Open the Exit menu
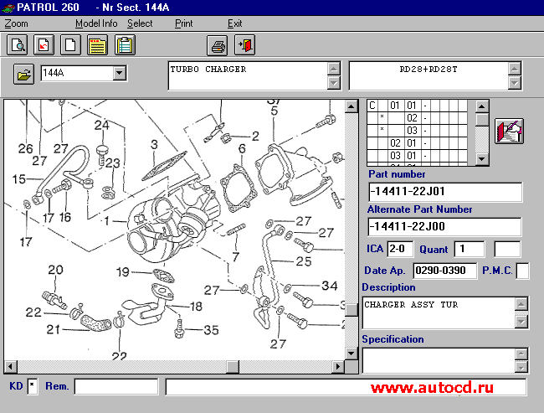Viewport: 544px width, 413px height. pyautogui.click(x=235, y=23)
